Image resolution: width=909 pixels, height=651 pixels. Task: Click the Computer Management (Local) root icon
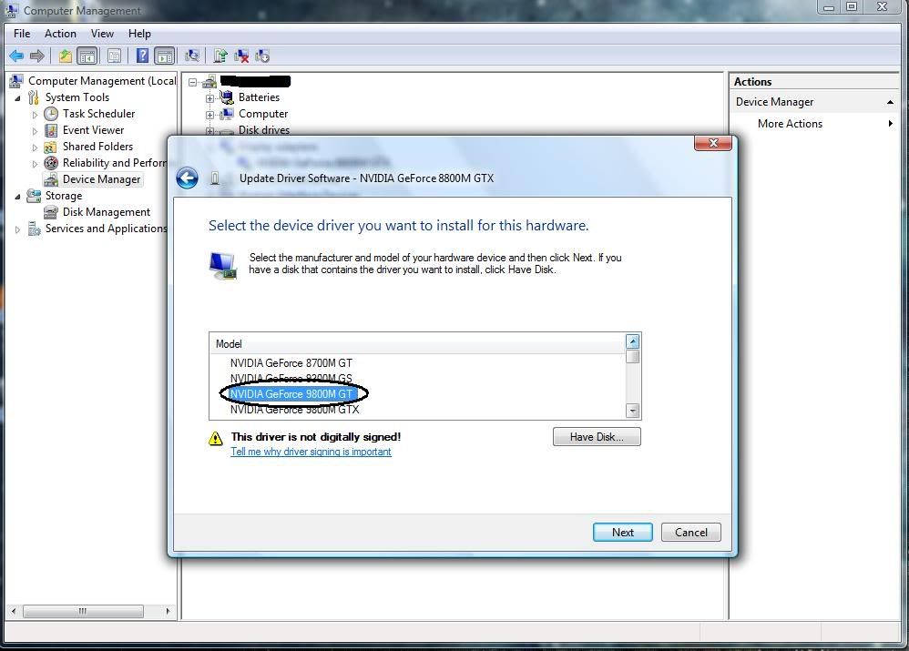(x=16, y=80)
